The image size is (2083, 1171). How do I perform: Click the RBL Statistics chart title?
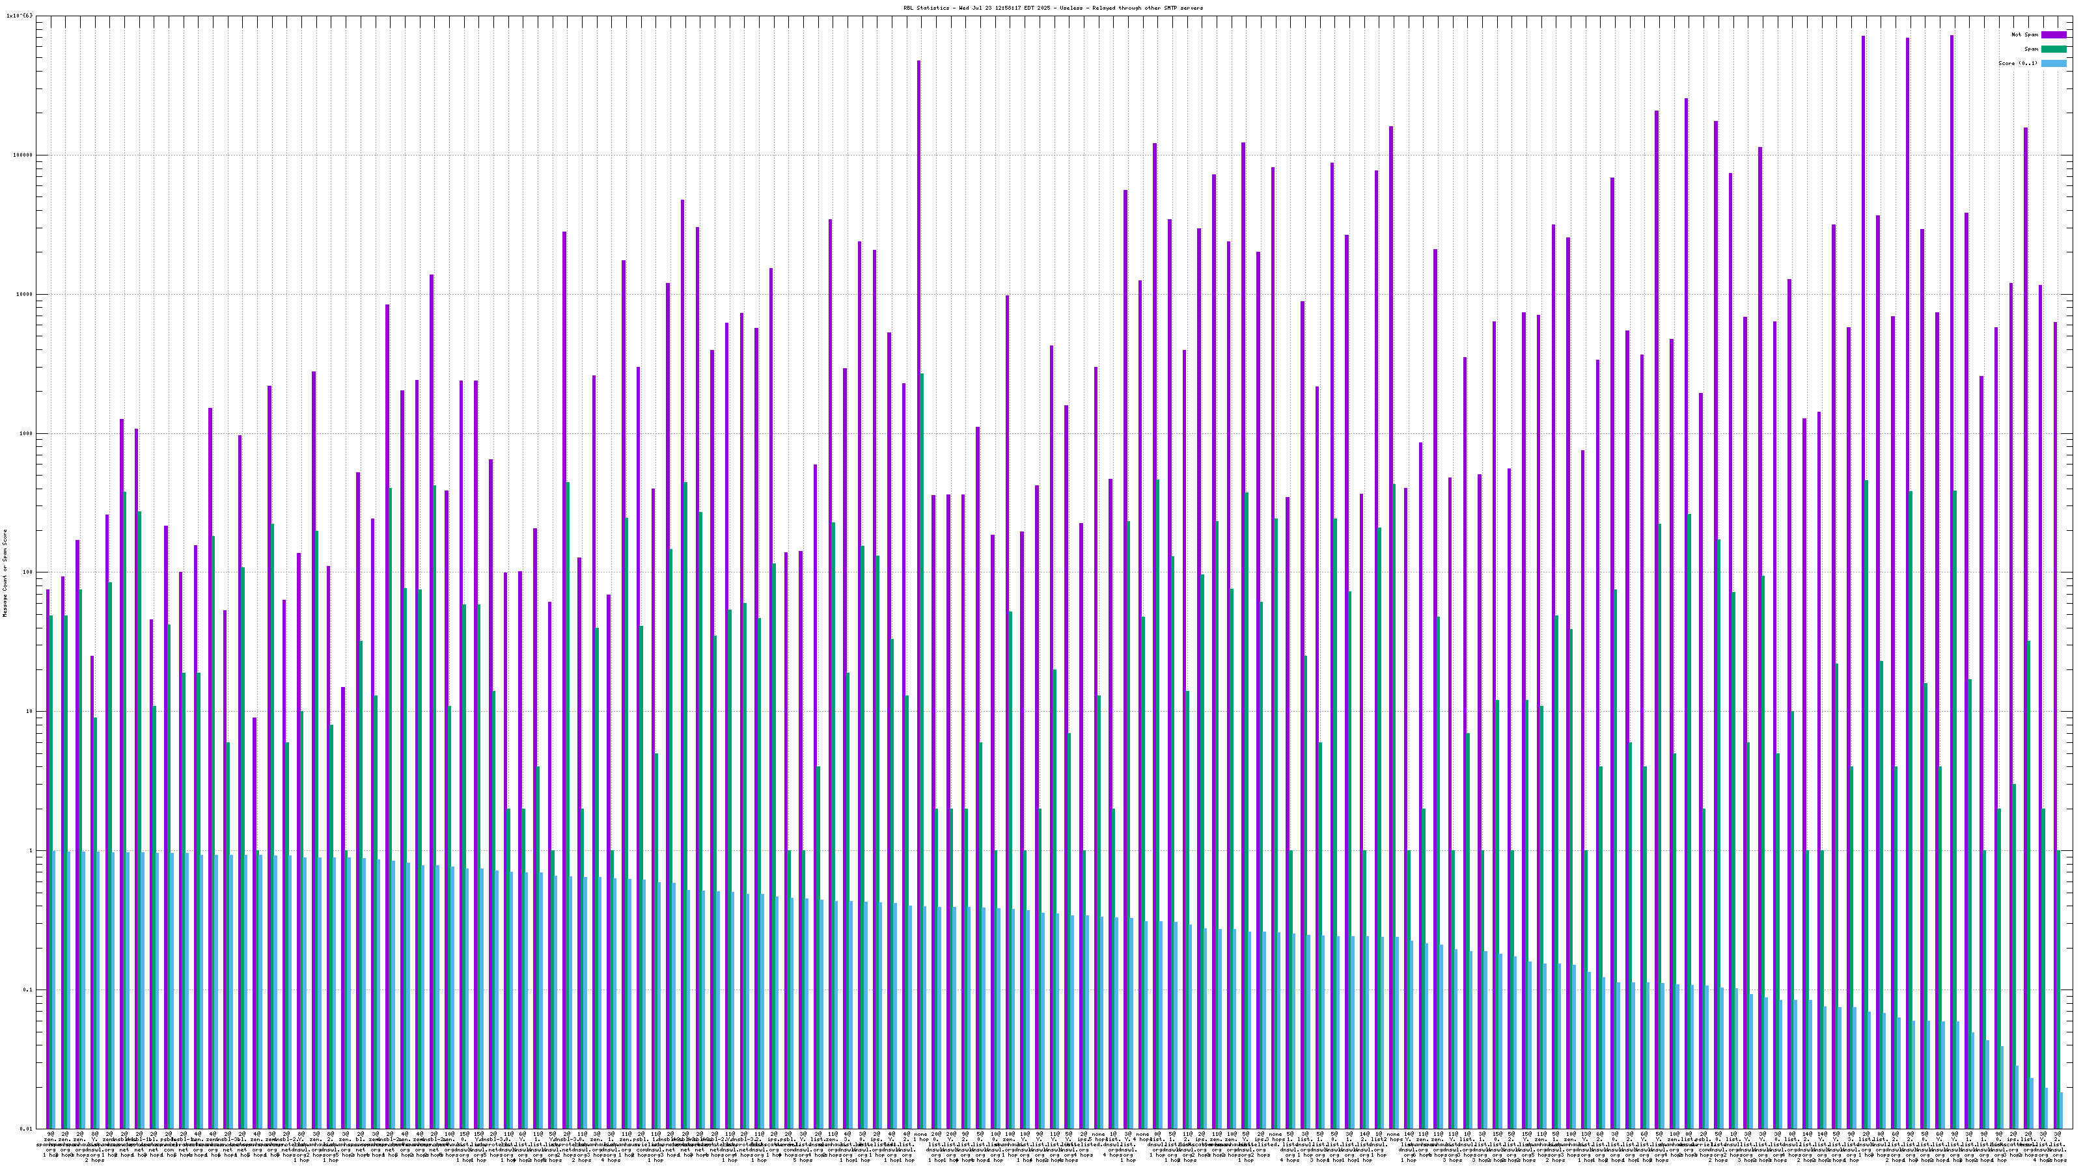pos(1053,8)
